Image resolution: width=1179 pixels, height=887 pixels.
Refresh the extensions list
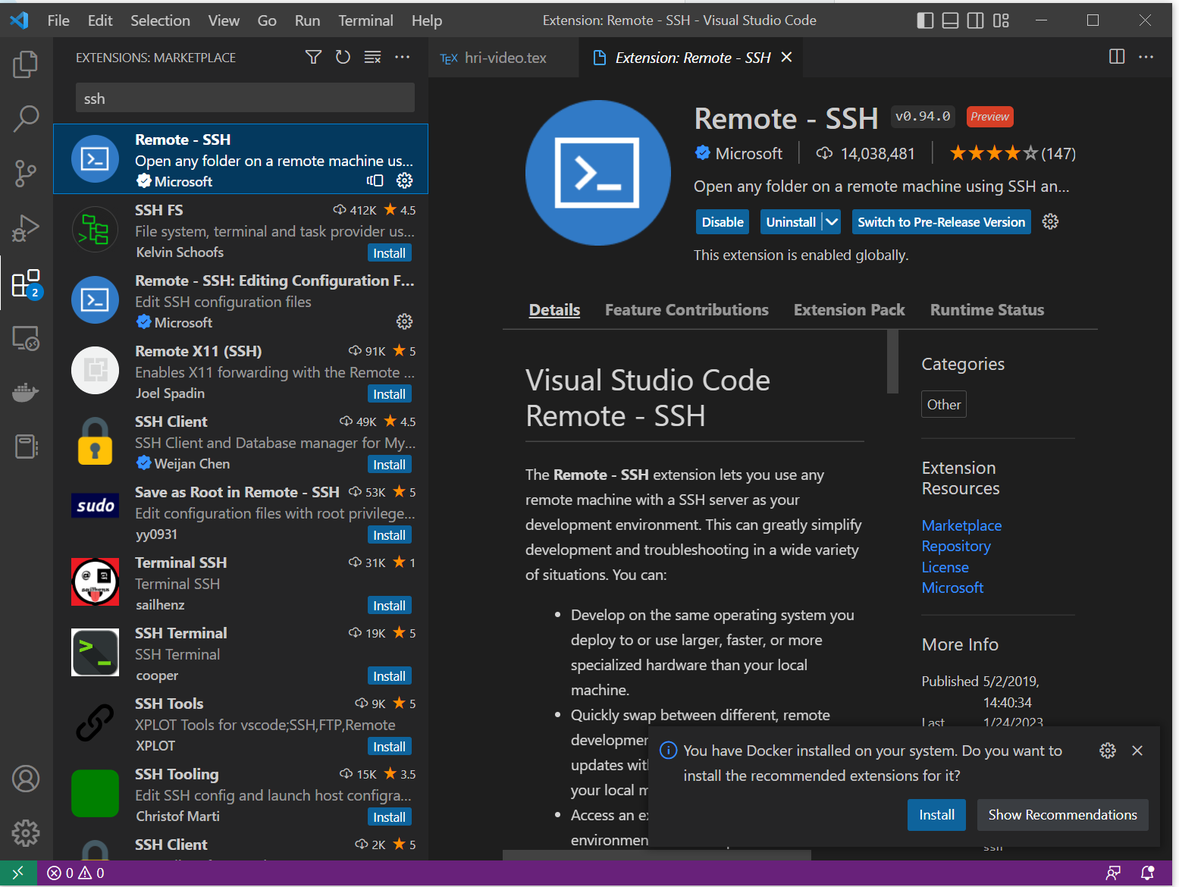point(343,57)
